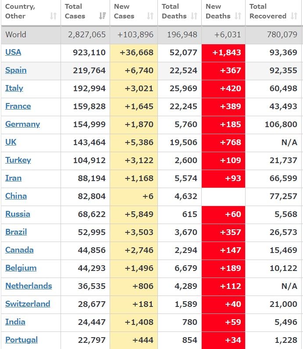Select the World summary row
The image size is (303, 349).
(151, 35)
